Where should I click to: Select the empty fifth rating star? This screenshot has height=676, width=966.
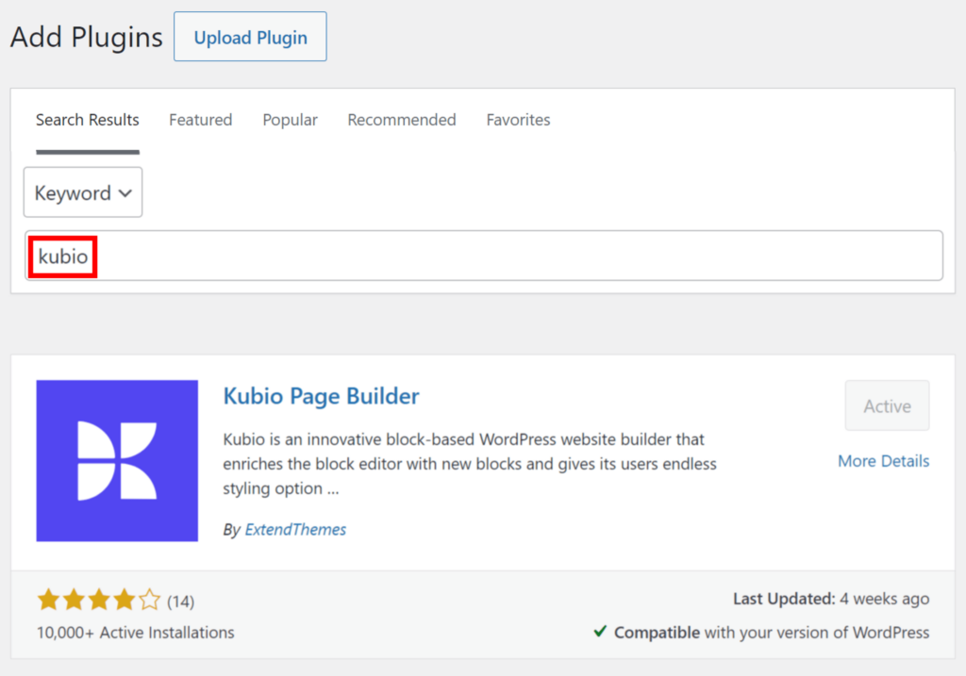[x=149, y=599]
